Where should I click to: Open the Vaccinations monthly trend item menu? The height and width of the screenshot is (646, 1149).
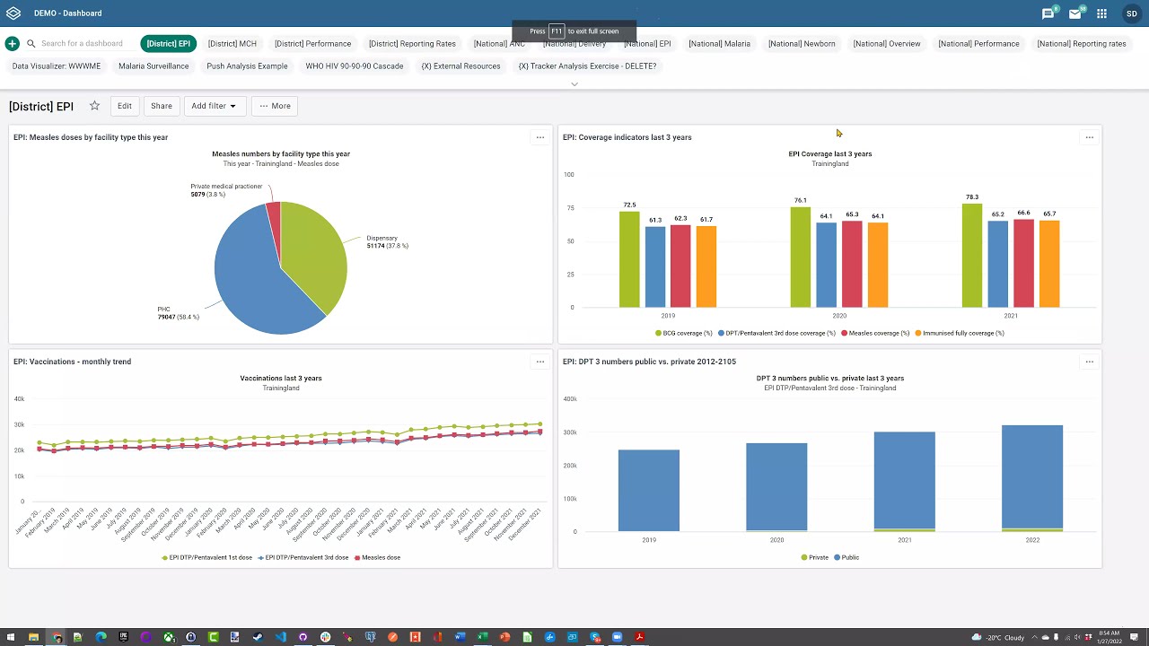(539, 362)
